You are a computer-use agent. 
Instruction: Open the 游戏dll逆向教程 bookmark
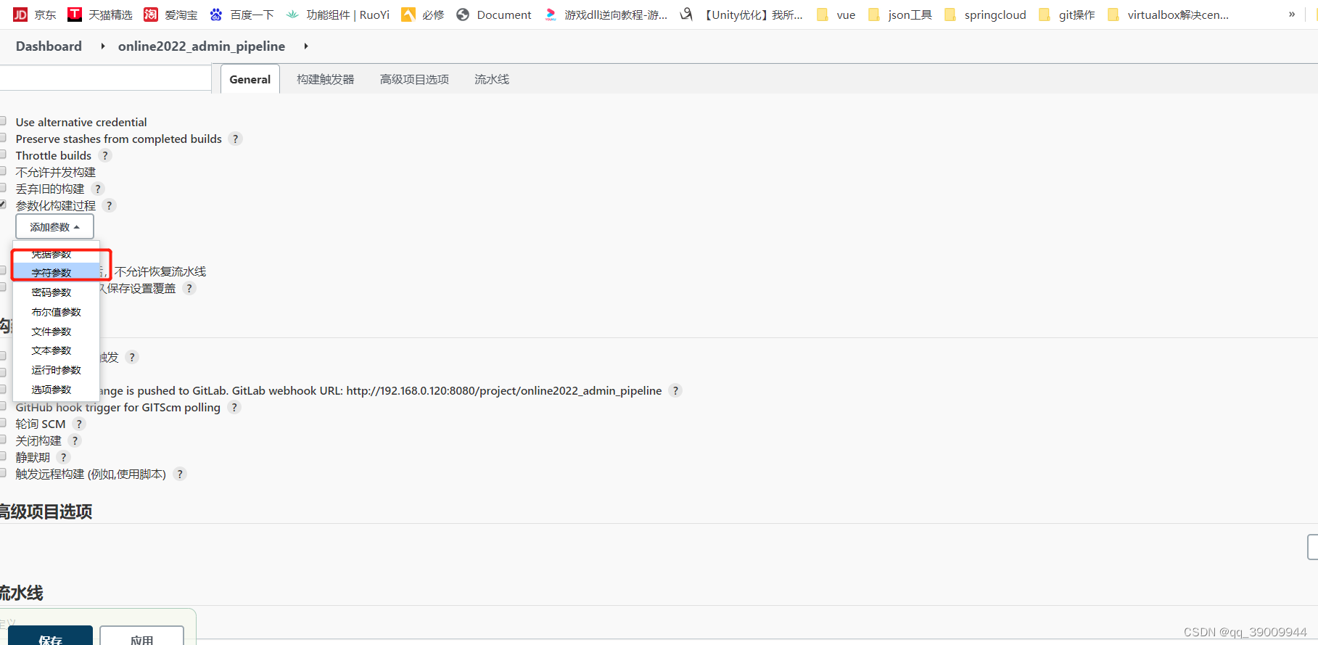point(606,15)
